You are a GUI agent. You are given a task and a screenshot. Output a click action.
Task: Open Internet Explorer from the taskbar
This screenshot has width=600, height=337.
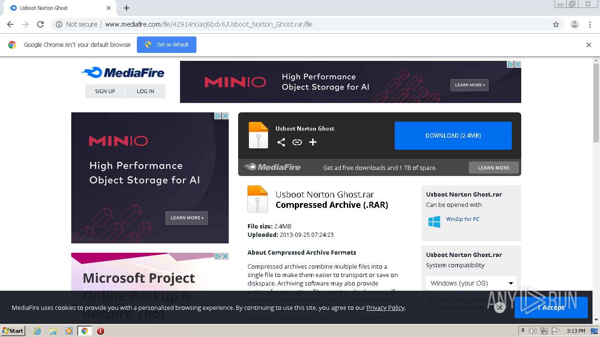[x=37, y=331]
